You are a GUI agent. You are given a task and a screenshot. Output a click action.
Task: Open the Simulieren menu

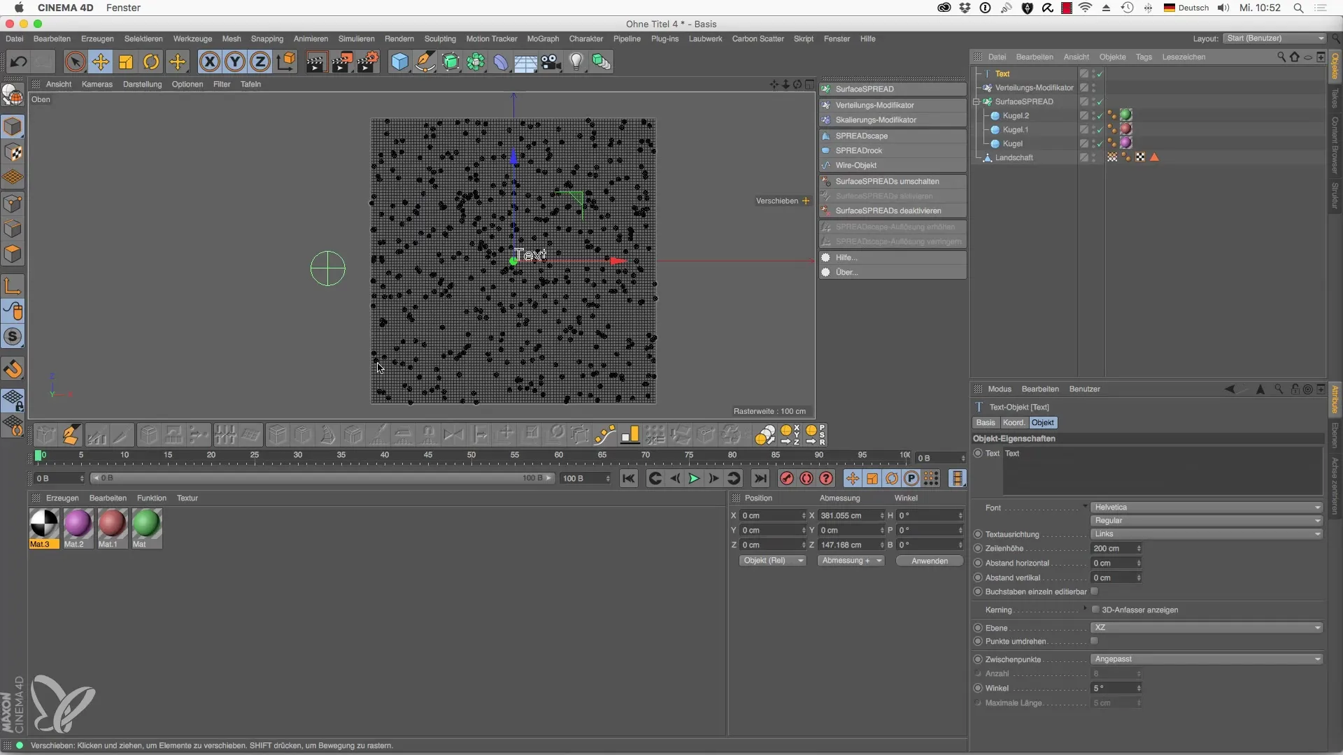tap(356, 38)
